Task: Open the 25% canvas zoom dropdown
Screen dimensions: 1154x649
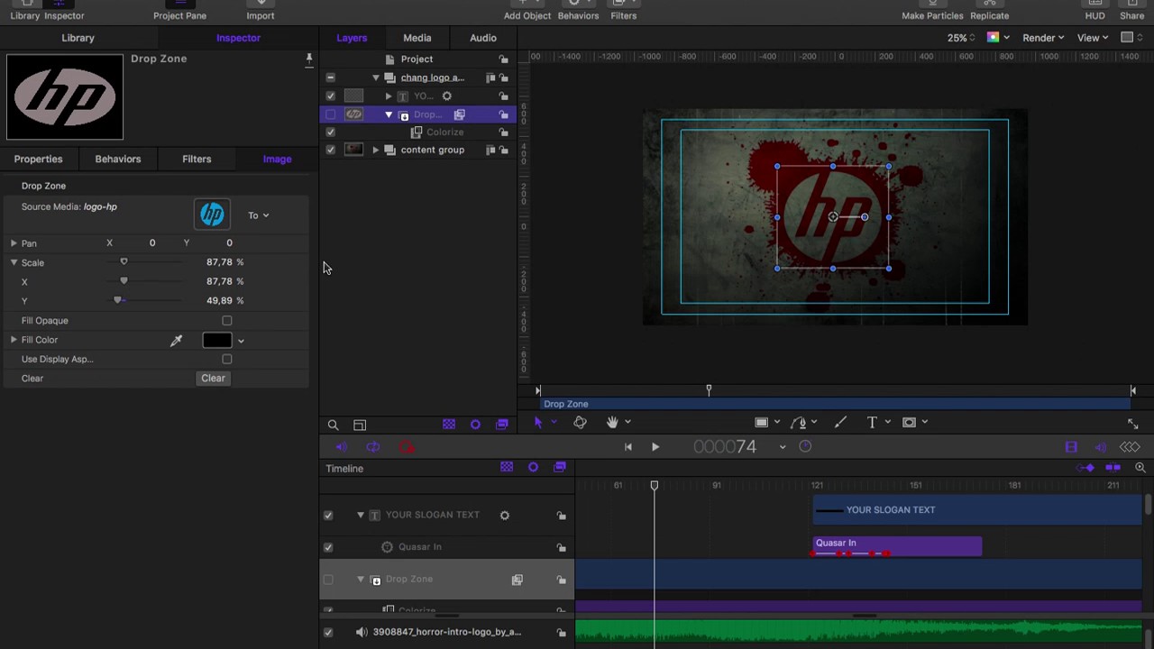Action: pos(962,38)
